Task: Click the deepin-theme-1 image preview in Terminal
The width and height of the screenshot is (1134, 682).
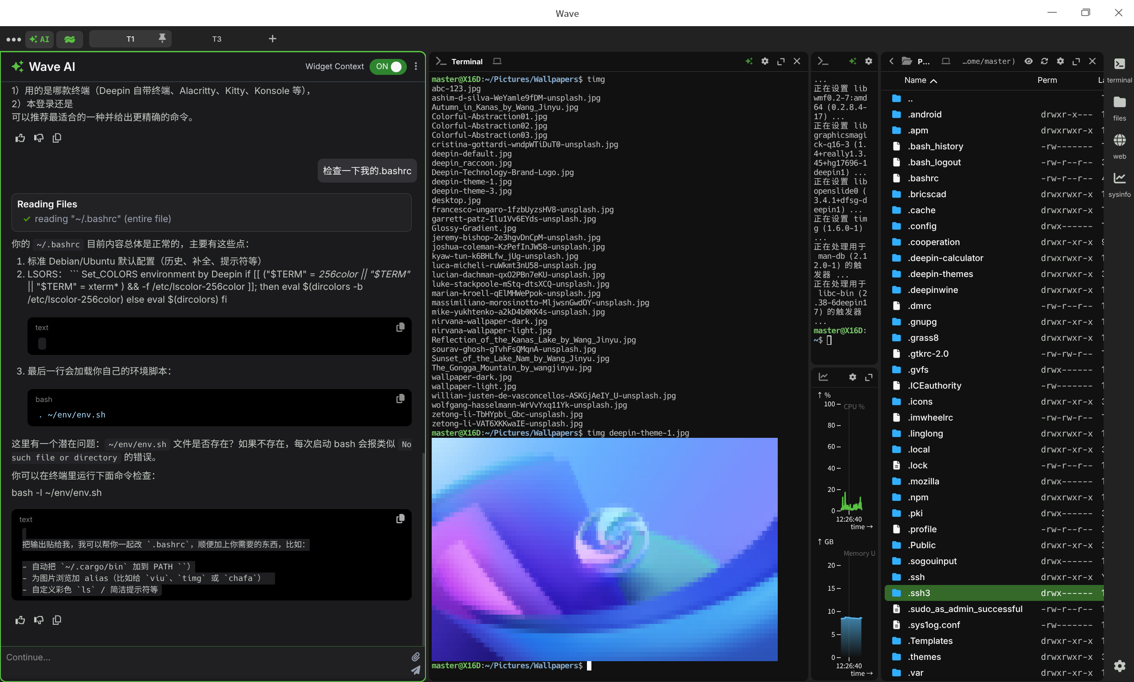Action: 604,549
